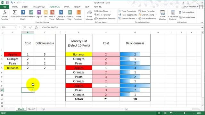The width and height of the screenshot is (205, 115).
Task: Open the Name Box dropdown arrow
Action: [15, 27]
